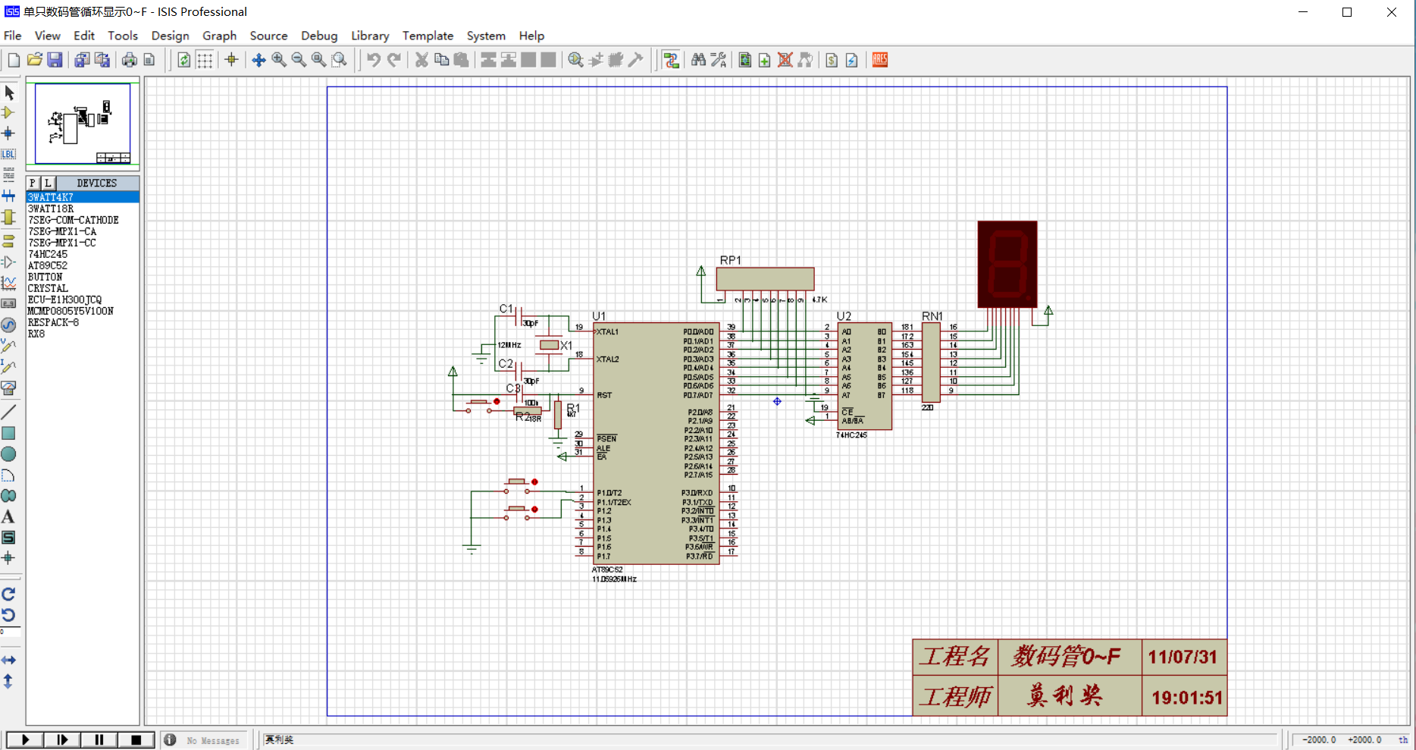This screenshot has height=750, width=1416.
Task: Open the Debug menu
Action: coord(318,36)
